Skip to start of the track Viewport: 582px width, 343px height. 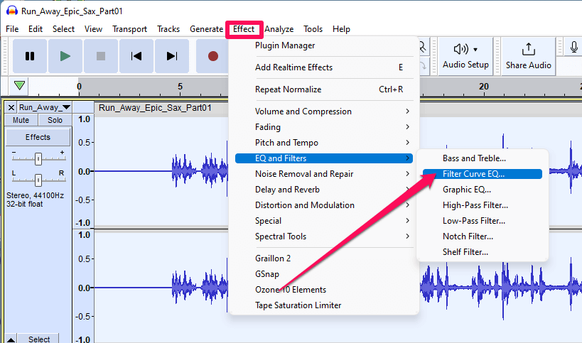pyautogui.click(x=136, y=56)
